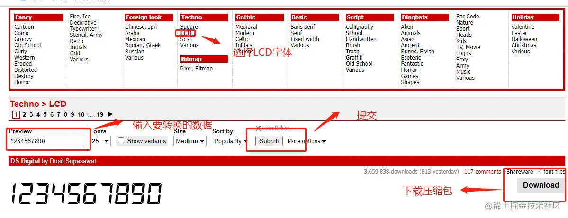
Task: Click the Submit button
Action: click(x=269, y=141)
